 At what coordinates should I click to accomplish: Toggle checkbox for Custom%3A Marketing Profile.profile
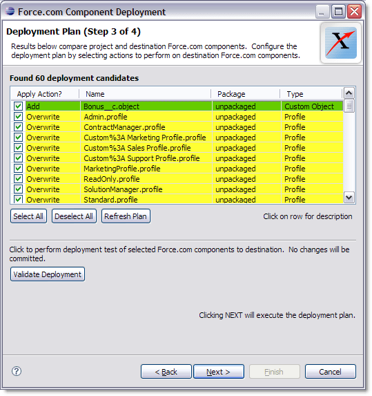18,137
